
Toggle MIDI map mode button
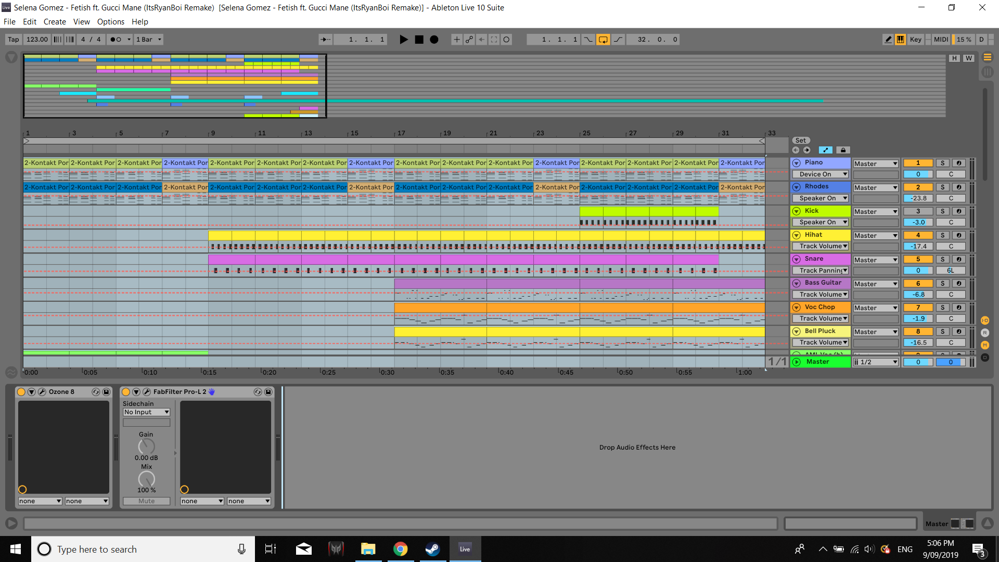(x=940, y=40)
